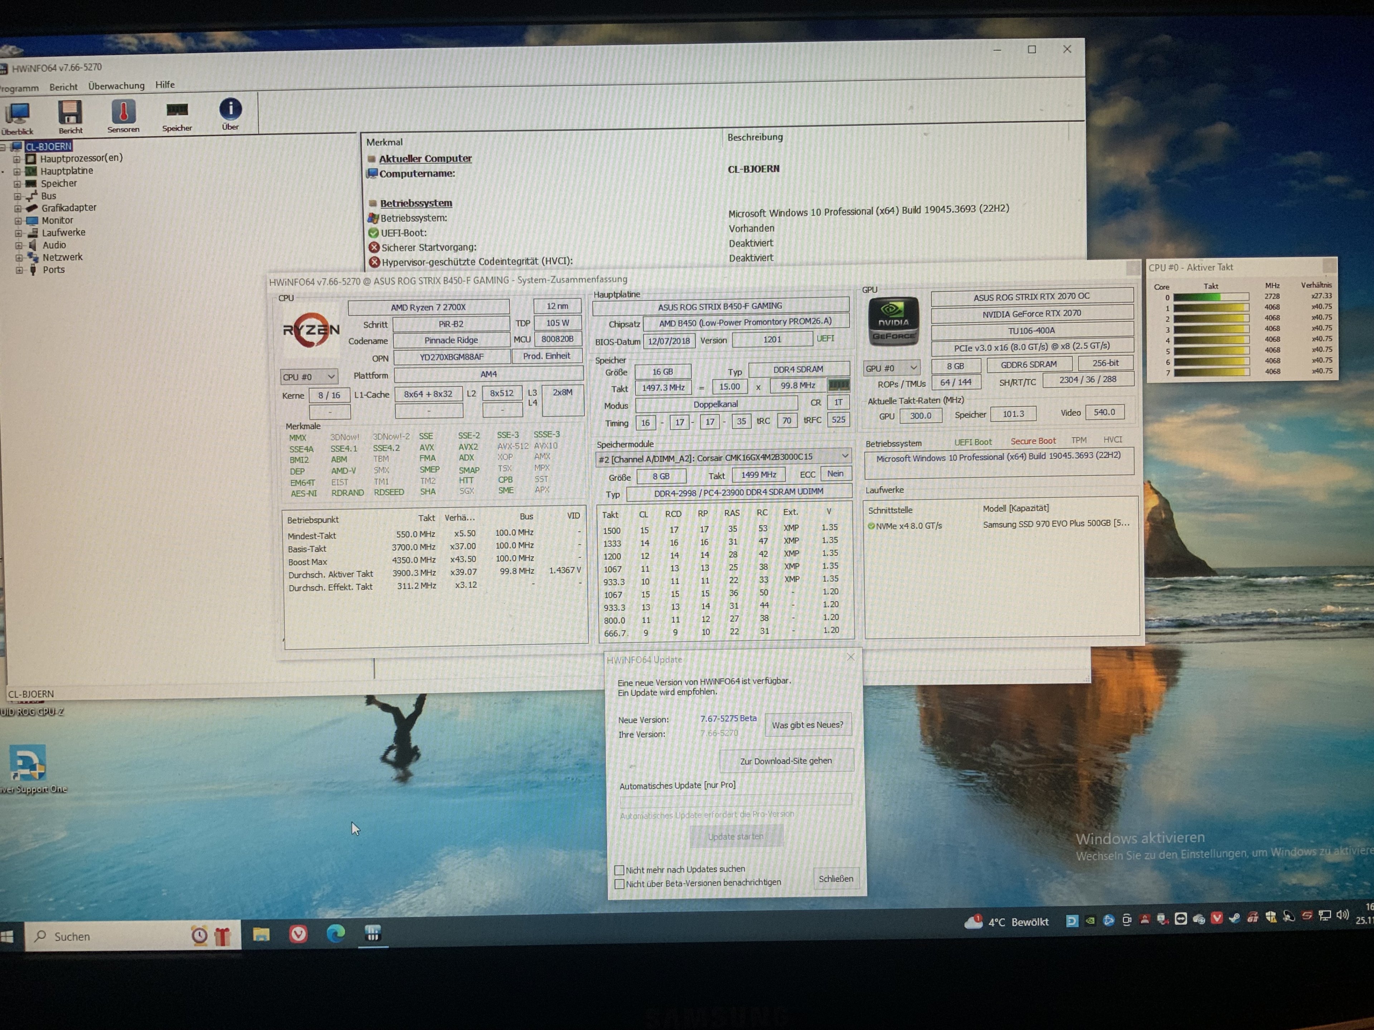Screen dimensions: 1374x1030
Task: Open the CPU #0 dropdown
Action: coord(309,377)
